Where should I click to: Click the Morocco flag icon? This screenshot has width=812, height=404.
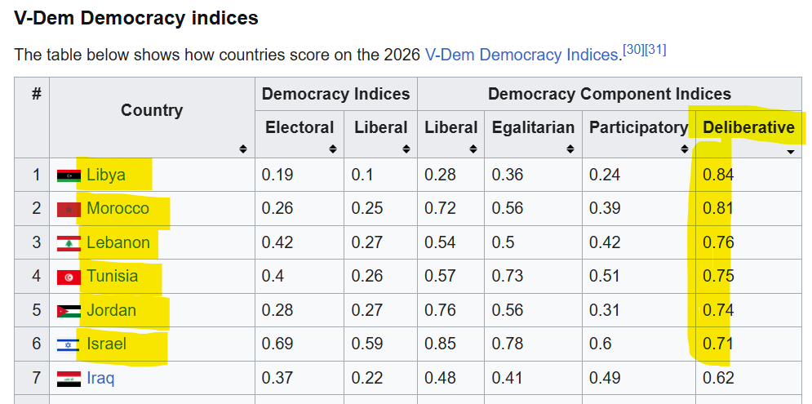coord(69,210)
